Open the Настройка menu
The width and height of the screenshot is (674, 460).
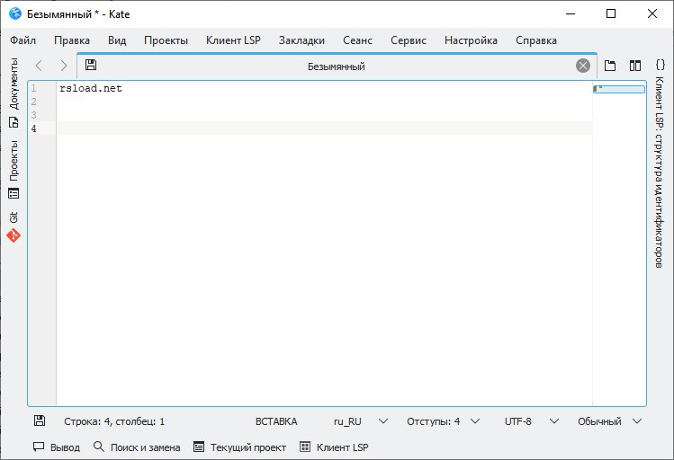(471, 40)
